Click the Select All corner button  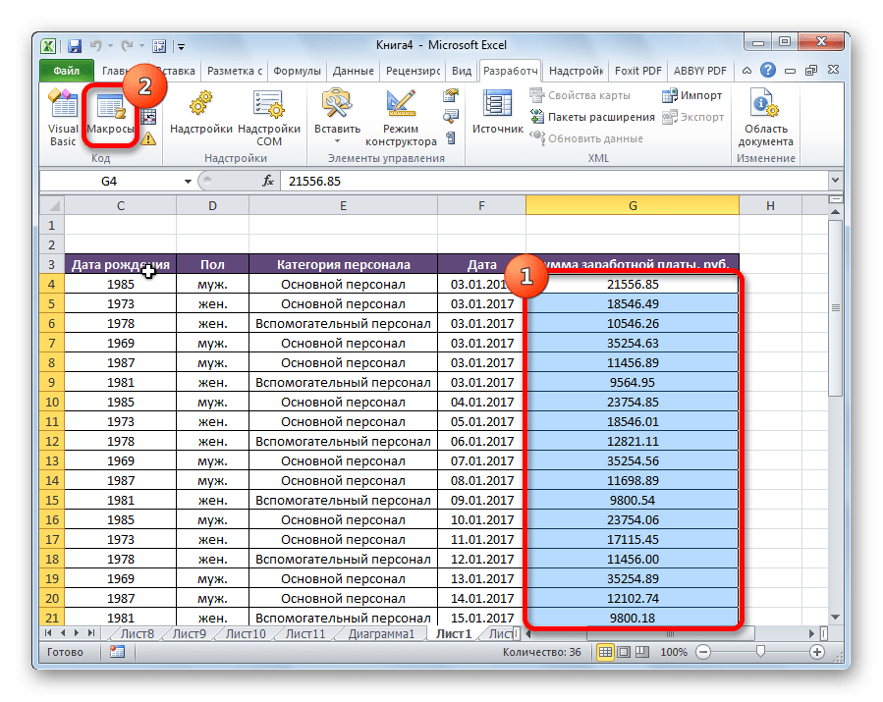pyautogui.click(x=52, y=205)
